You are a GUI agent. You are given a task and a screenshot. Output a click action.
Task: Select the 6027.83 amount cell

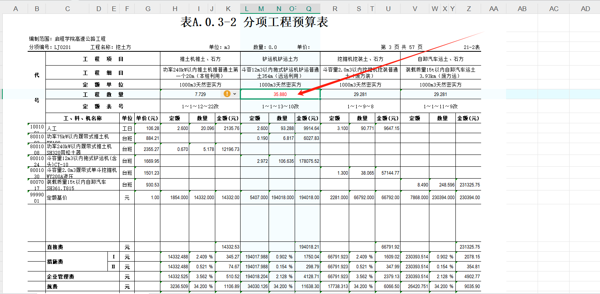click(x=307, y=138)
